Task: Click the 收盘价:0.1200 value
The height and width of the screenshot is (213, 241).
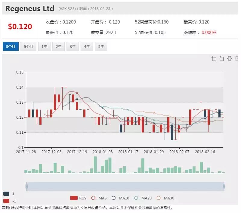Action: point(61,22)
